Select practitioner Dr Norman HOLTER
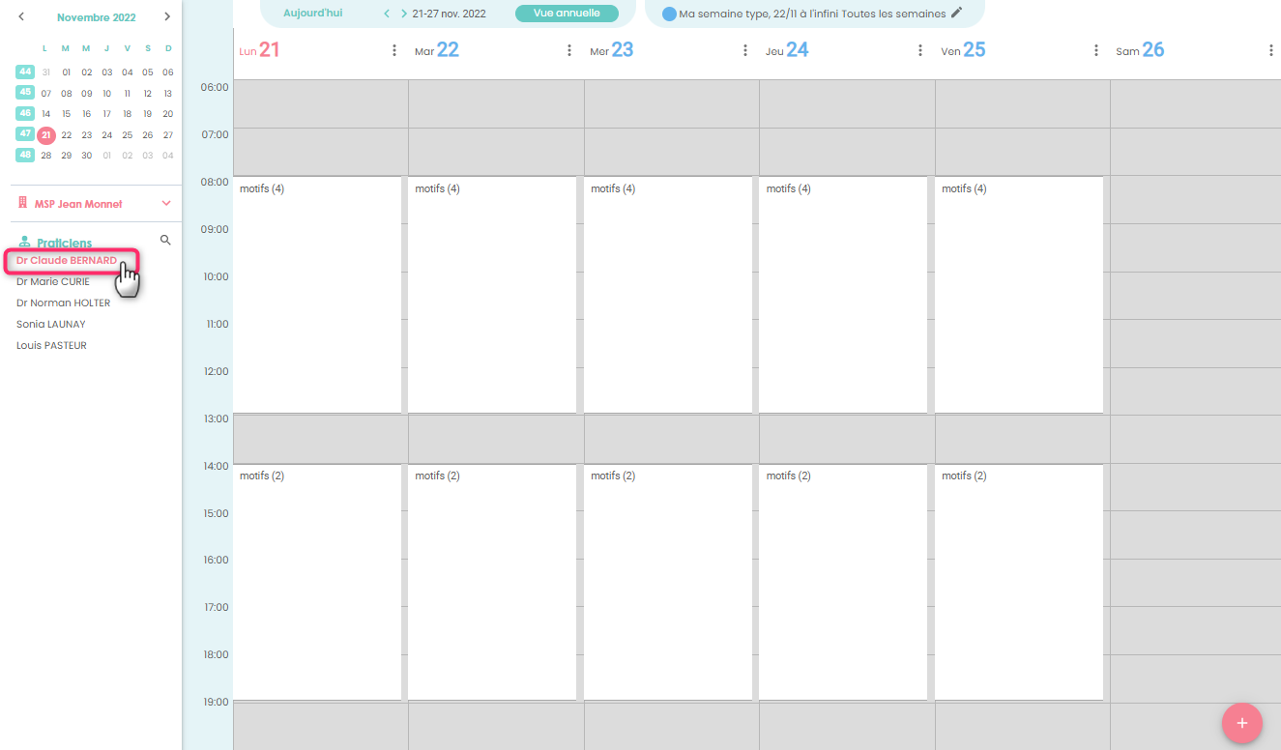The width and height of the screenshot is (1281, 750). [x=64, y=303]
